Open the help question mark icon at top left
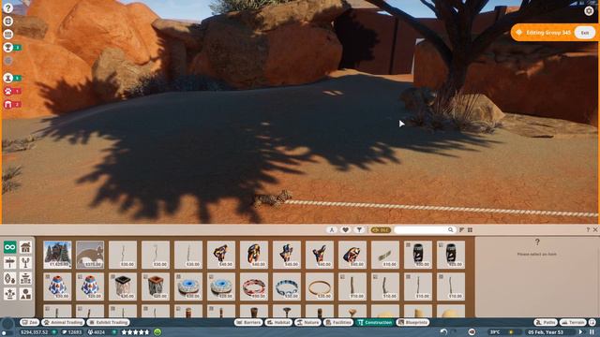This screenshot has width=600, height=337. (7, 8)
